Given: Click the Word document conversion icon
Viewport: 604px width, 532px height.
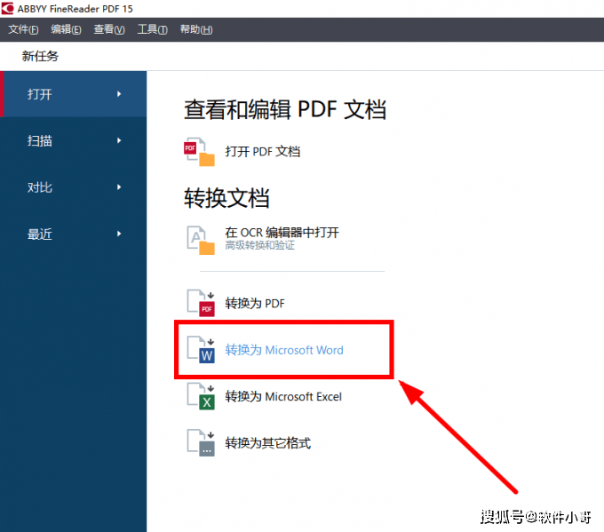Looking at the screenshot, I should pos(201,350).
